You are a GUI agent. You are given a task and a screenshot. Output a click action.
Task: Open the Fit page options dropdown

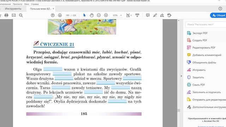(129, 15)
